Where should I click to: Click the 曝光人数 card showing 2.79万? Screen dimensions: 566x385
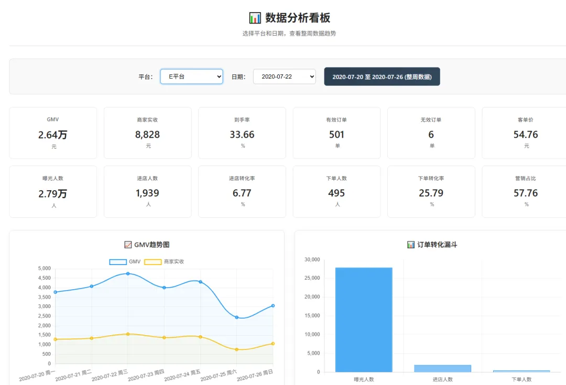tap(53, 192)
